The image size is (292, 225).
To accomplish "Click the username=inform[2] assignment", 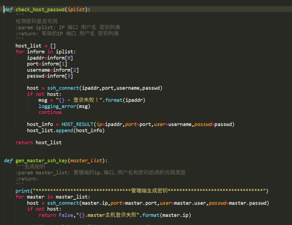I will click(53, 70).
